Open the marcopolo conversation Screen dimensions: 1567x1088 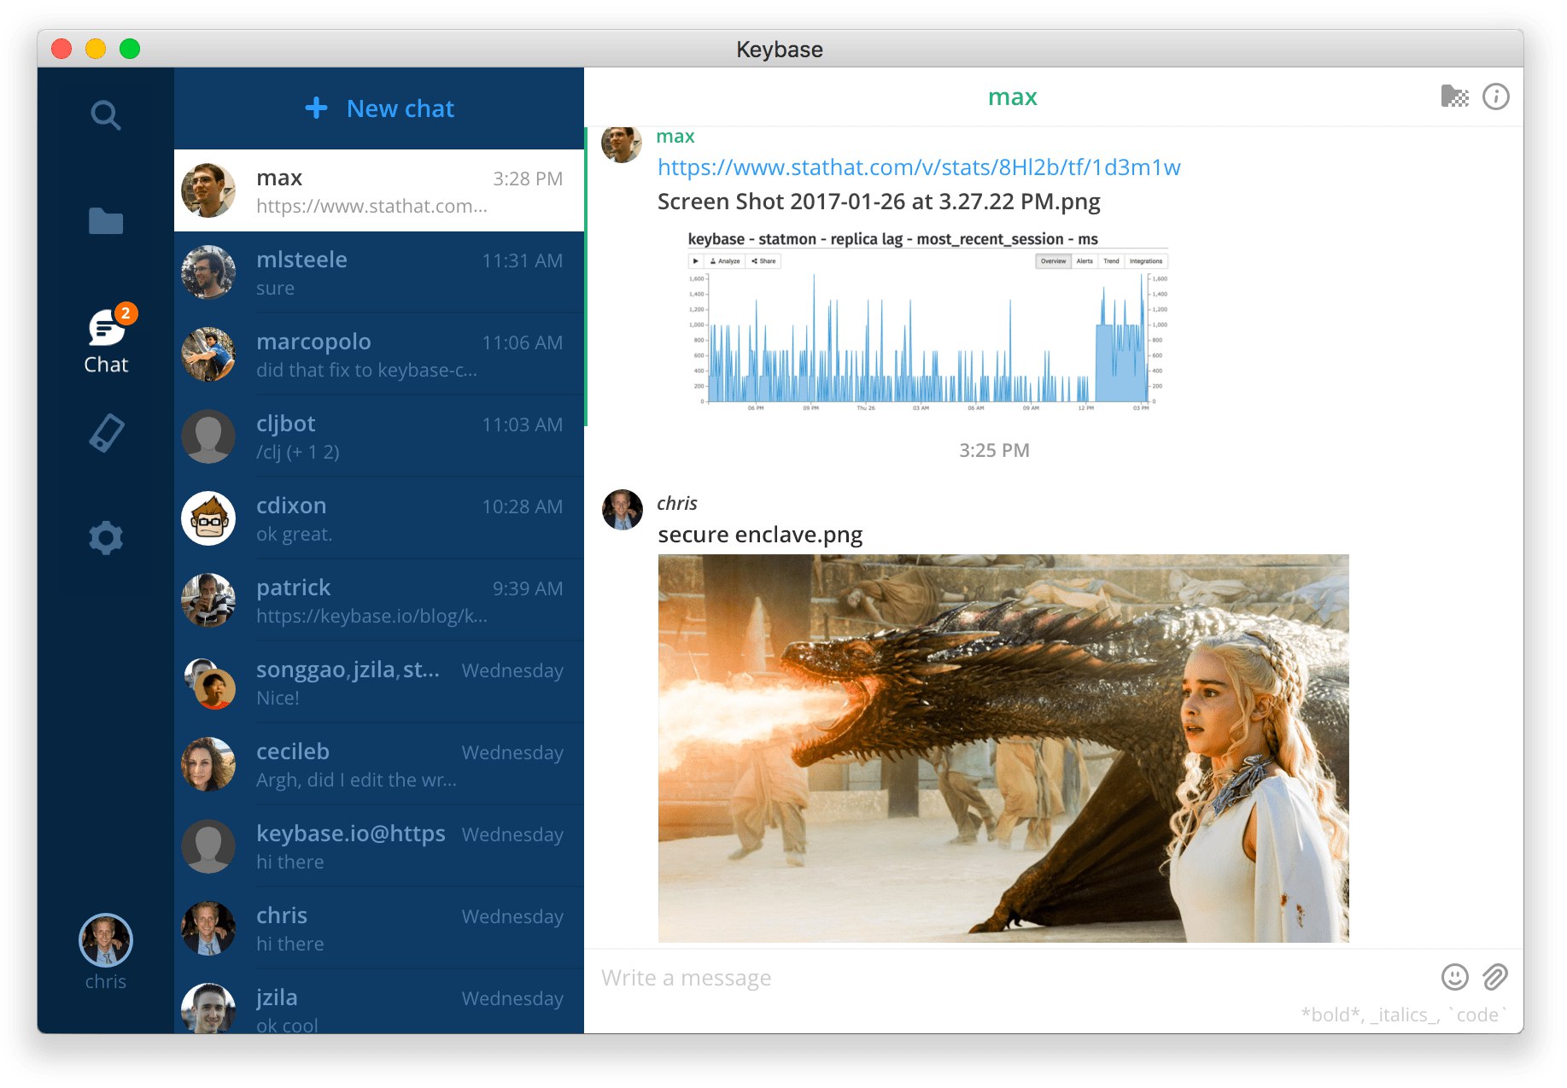pos(379,354)
